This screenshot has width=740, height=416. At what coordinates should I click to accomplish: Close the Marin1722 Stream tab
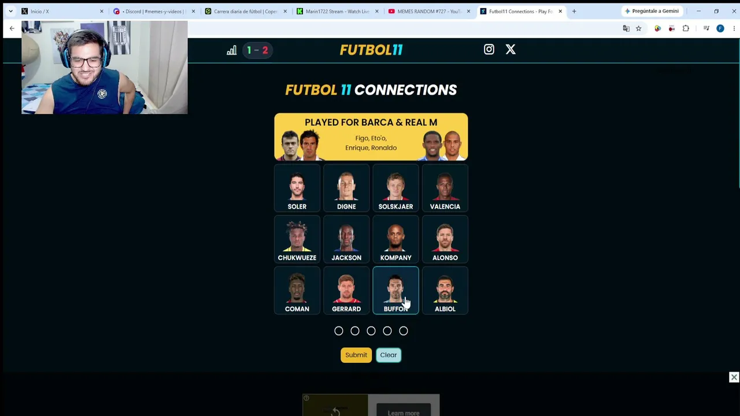(x=377, y=11)
